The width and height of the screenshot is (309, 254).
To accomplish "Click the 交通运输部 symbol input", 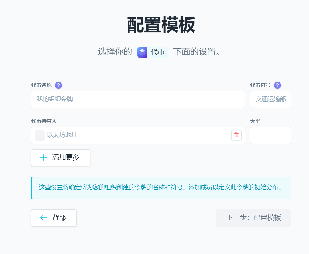I will pyautogui.click(x=270, y=100).
